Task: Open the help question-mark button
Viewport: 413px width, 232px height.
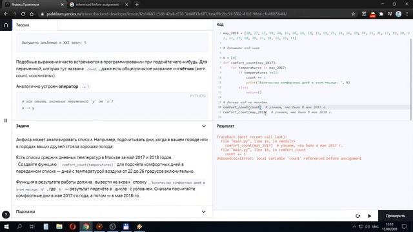Action: point(6,215)
